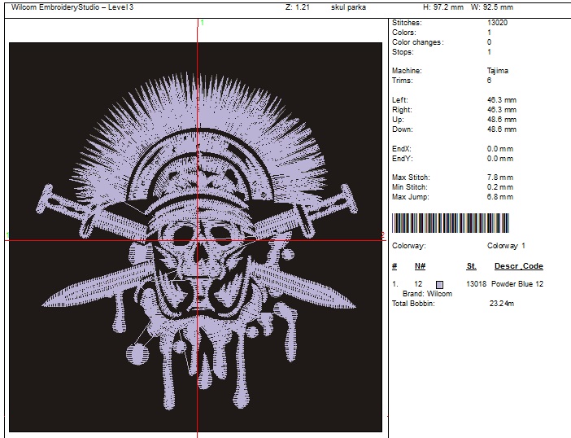Click the thread stitch count 13018
The height and width of the screenshot is (438, 571).
click(476, 283)
